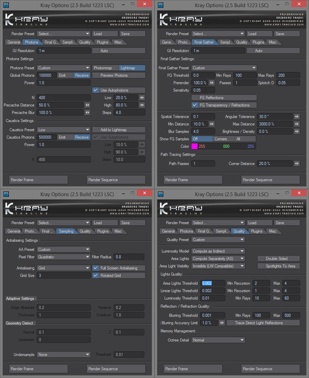Click the Precache Distance stepper arrows
Screen dimensions: 309x378
pyautogui.click(x=87, y=105)
